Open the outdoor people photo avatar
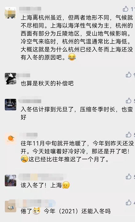The width and height of the screenshot is (135, 222). click(x=10, y=181)
